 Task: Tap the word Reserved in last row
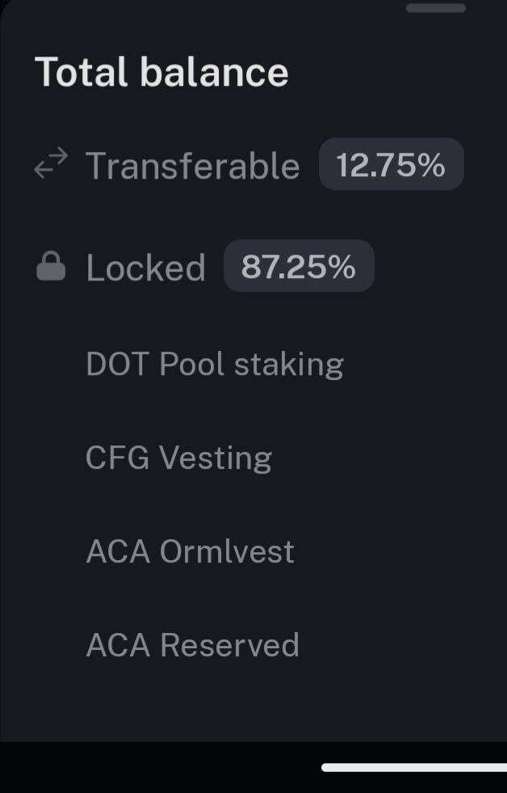pyautogui.click(x=230, y=645)
